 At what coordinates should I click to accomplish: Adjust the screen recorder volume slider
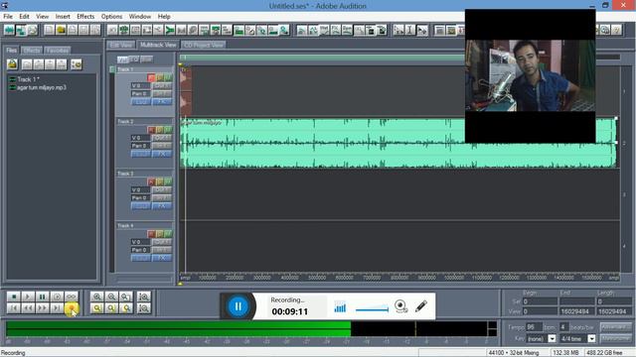pos(372,309)
